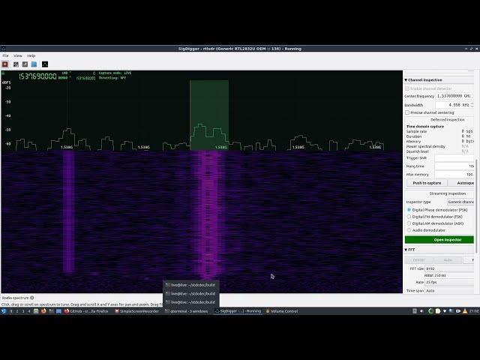
Task: Click the side panel vertical scrollbar
Action: coord(476,205)
